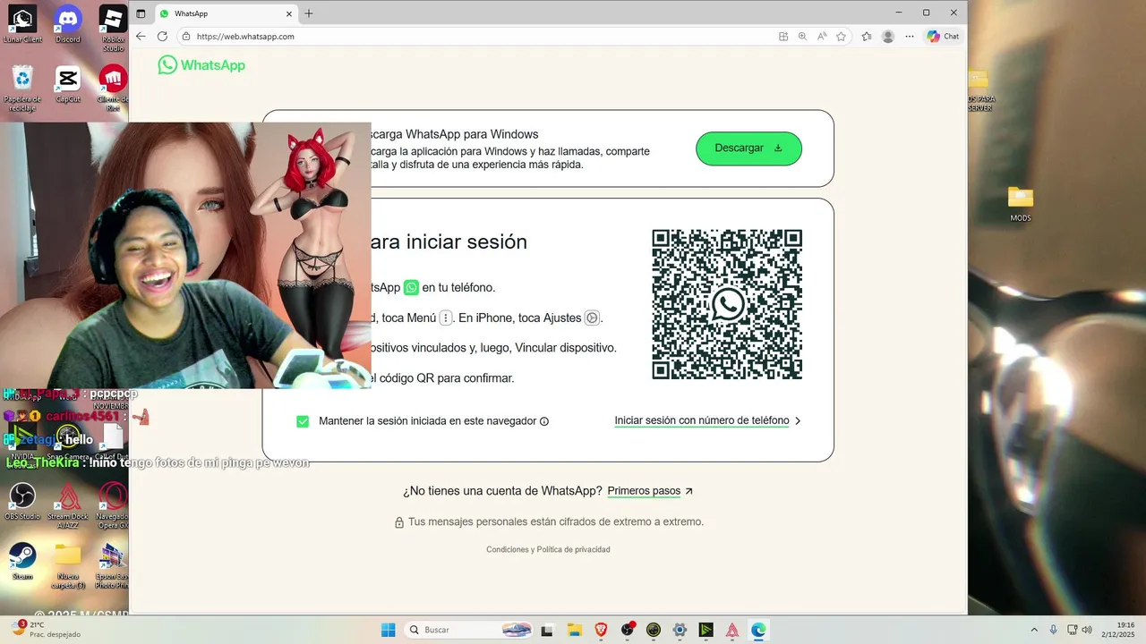Reload the WhatsApp Web page

point(162,37)
